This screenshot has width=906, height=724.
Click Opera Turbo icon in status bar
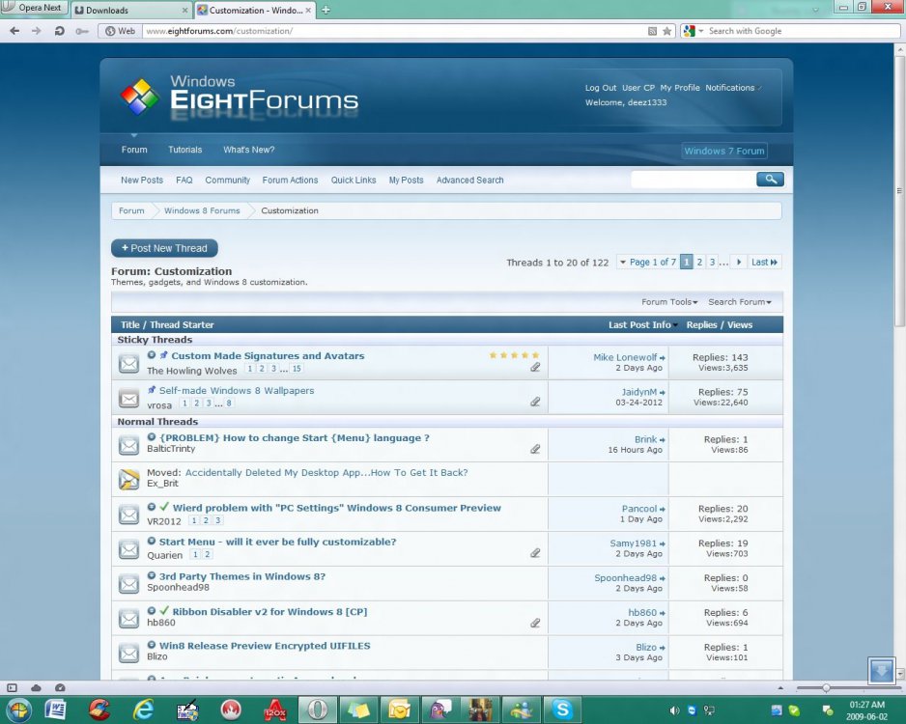coord(60,687)
